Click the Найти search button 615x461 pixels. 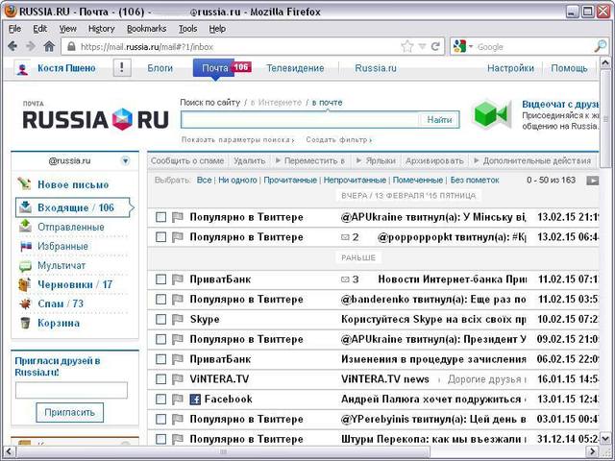coord(439,120)
